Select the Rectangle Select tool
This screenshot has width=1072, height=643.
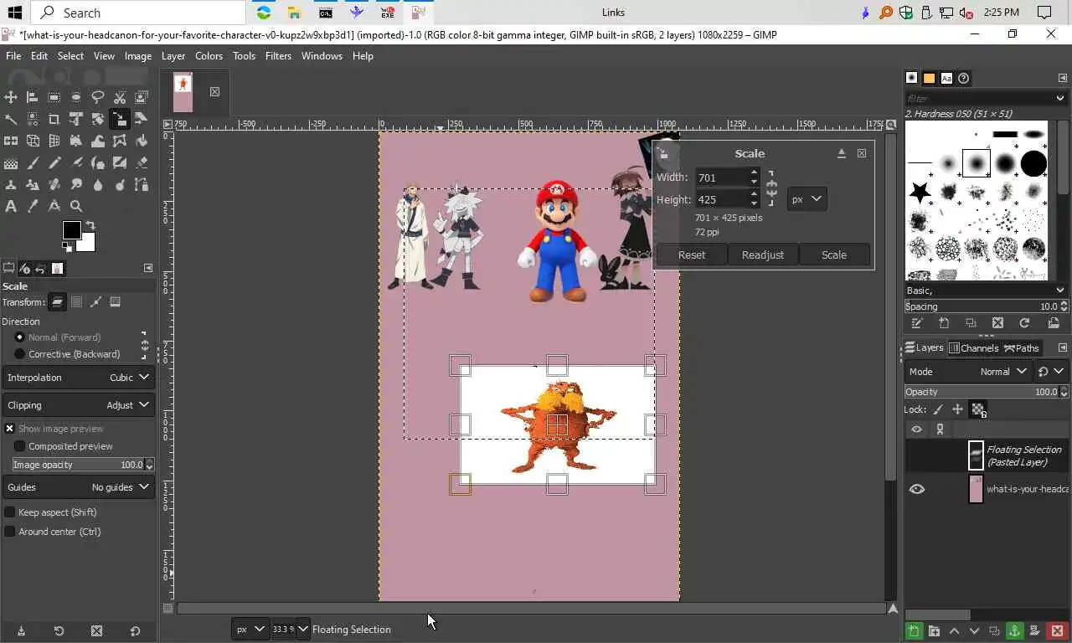point(54,97)
